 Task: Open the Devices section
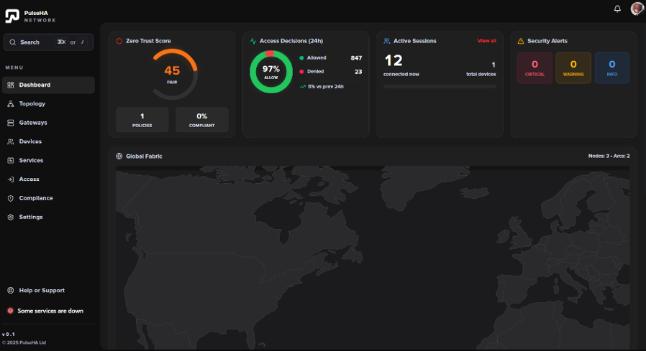click(30, 141)
